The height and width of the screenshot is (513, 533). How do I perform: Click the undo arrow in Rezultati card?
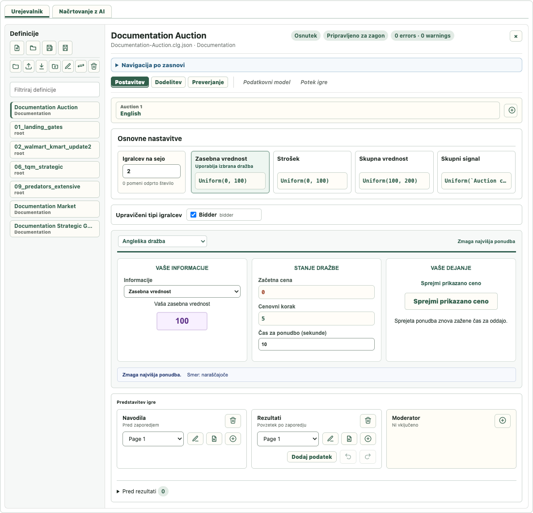[348, 457]
